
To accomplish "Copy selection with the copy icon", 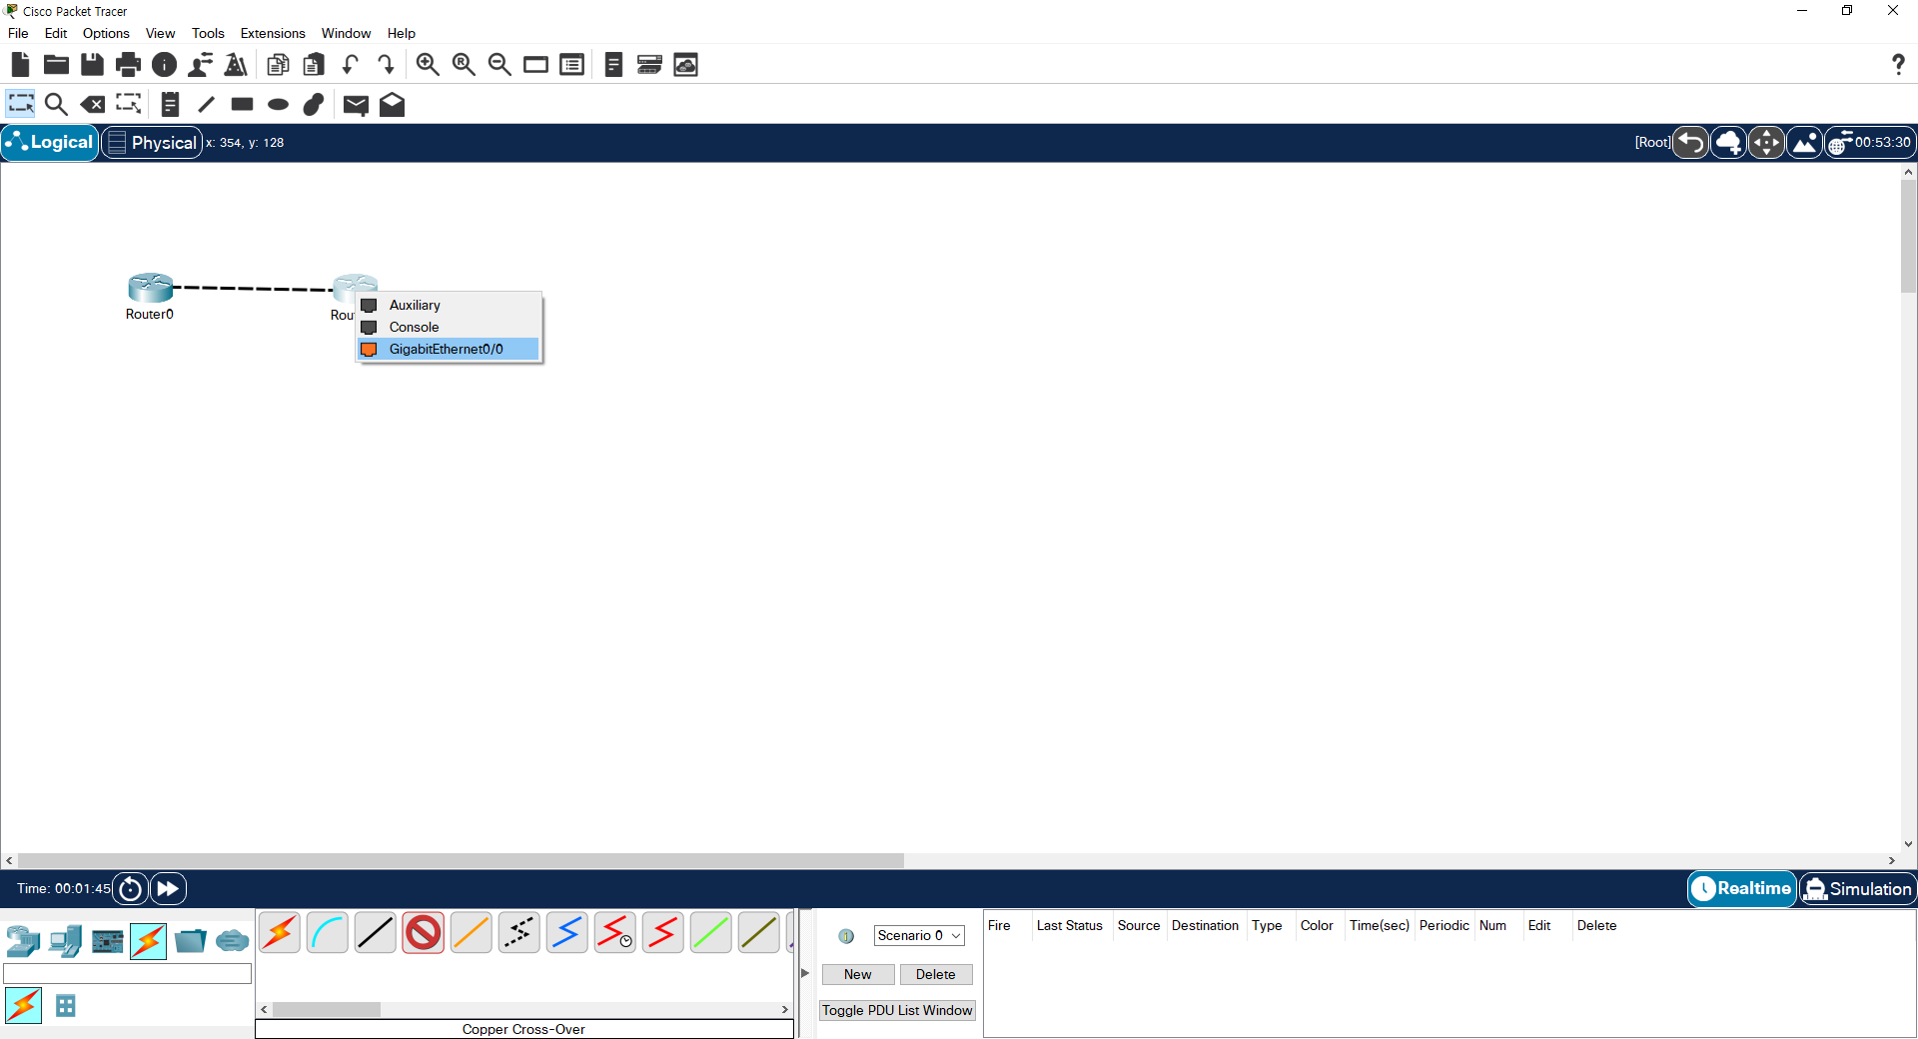I will click(279, 65).
